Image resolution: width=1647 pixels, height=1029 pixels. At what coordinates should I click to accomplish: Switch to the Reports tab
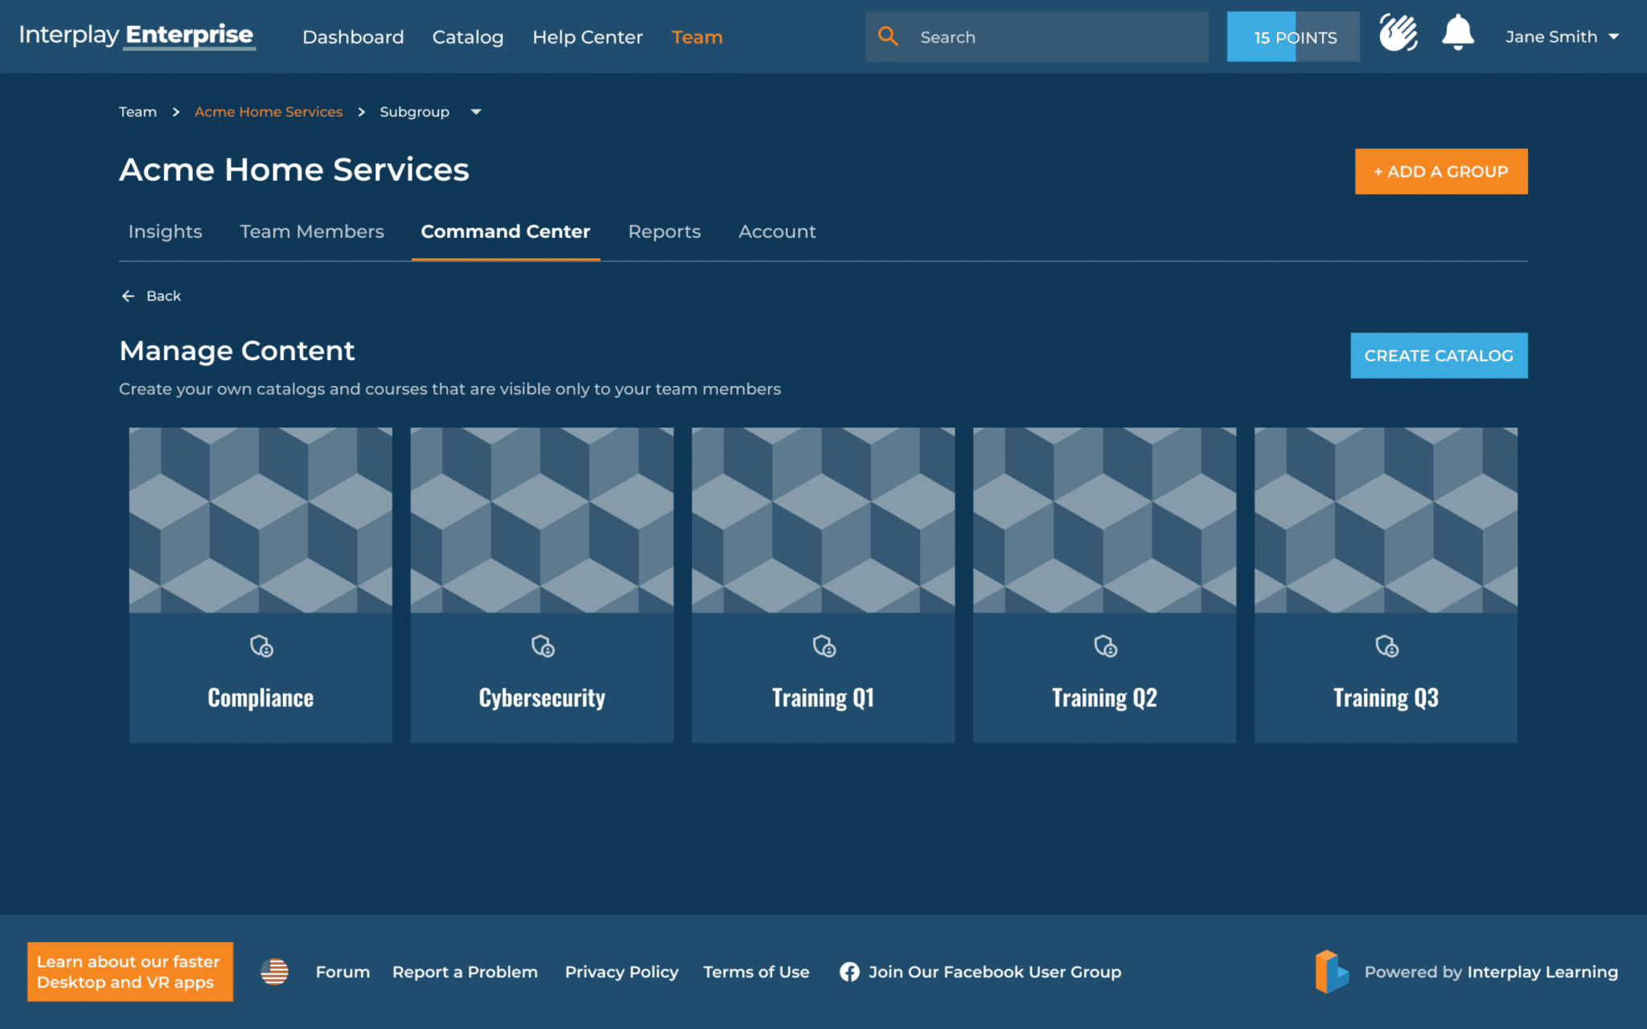coord(664,232)
